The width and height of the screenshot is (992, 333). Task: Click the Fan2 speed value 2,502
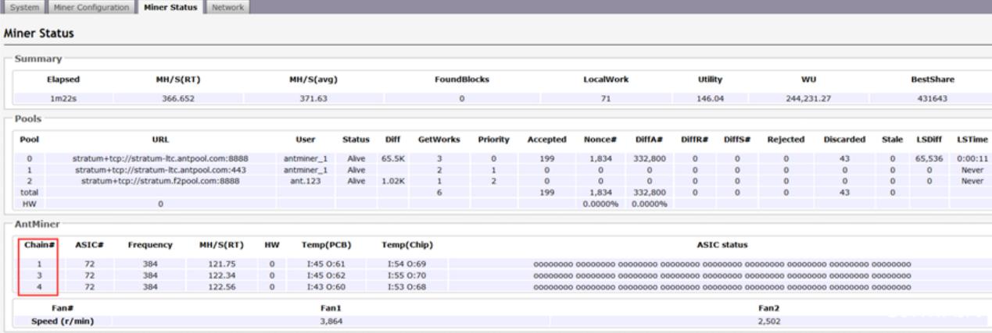click(x=770, y=321)
